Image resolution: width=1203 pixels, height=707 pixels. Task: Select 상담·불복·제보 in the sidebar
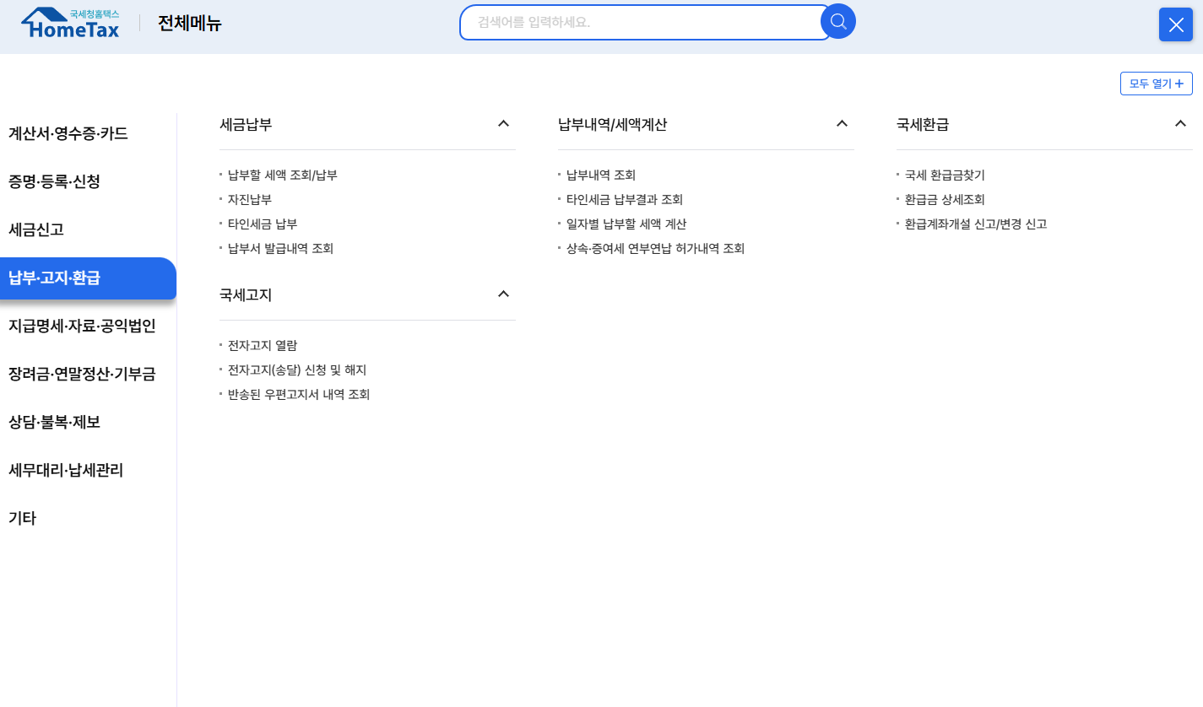[57, 422]
